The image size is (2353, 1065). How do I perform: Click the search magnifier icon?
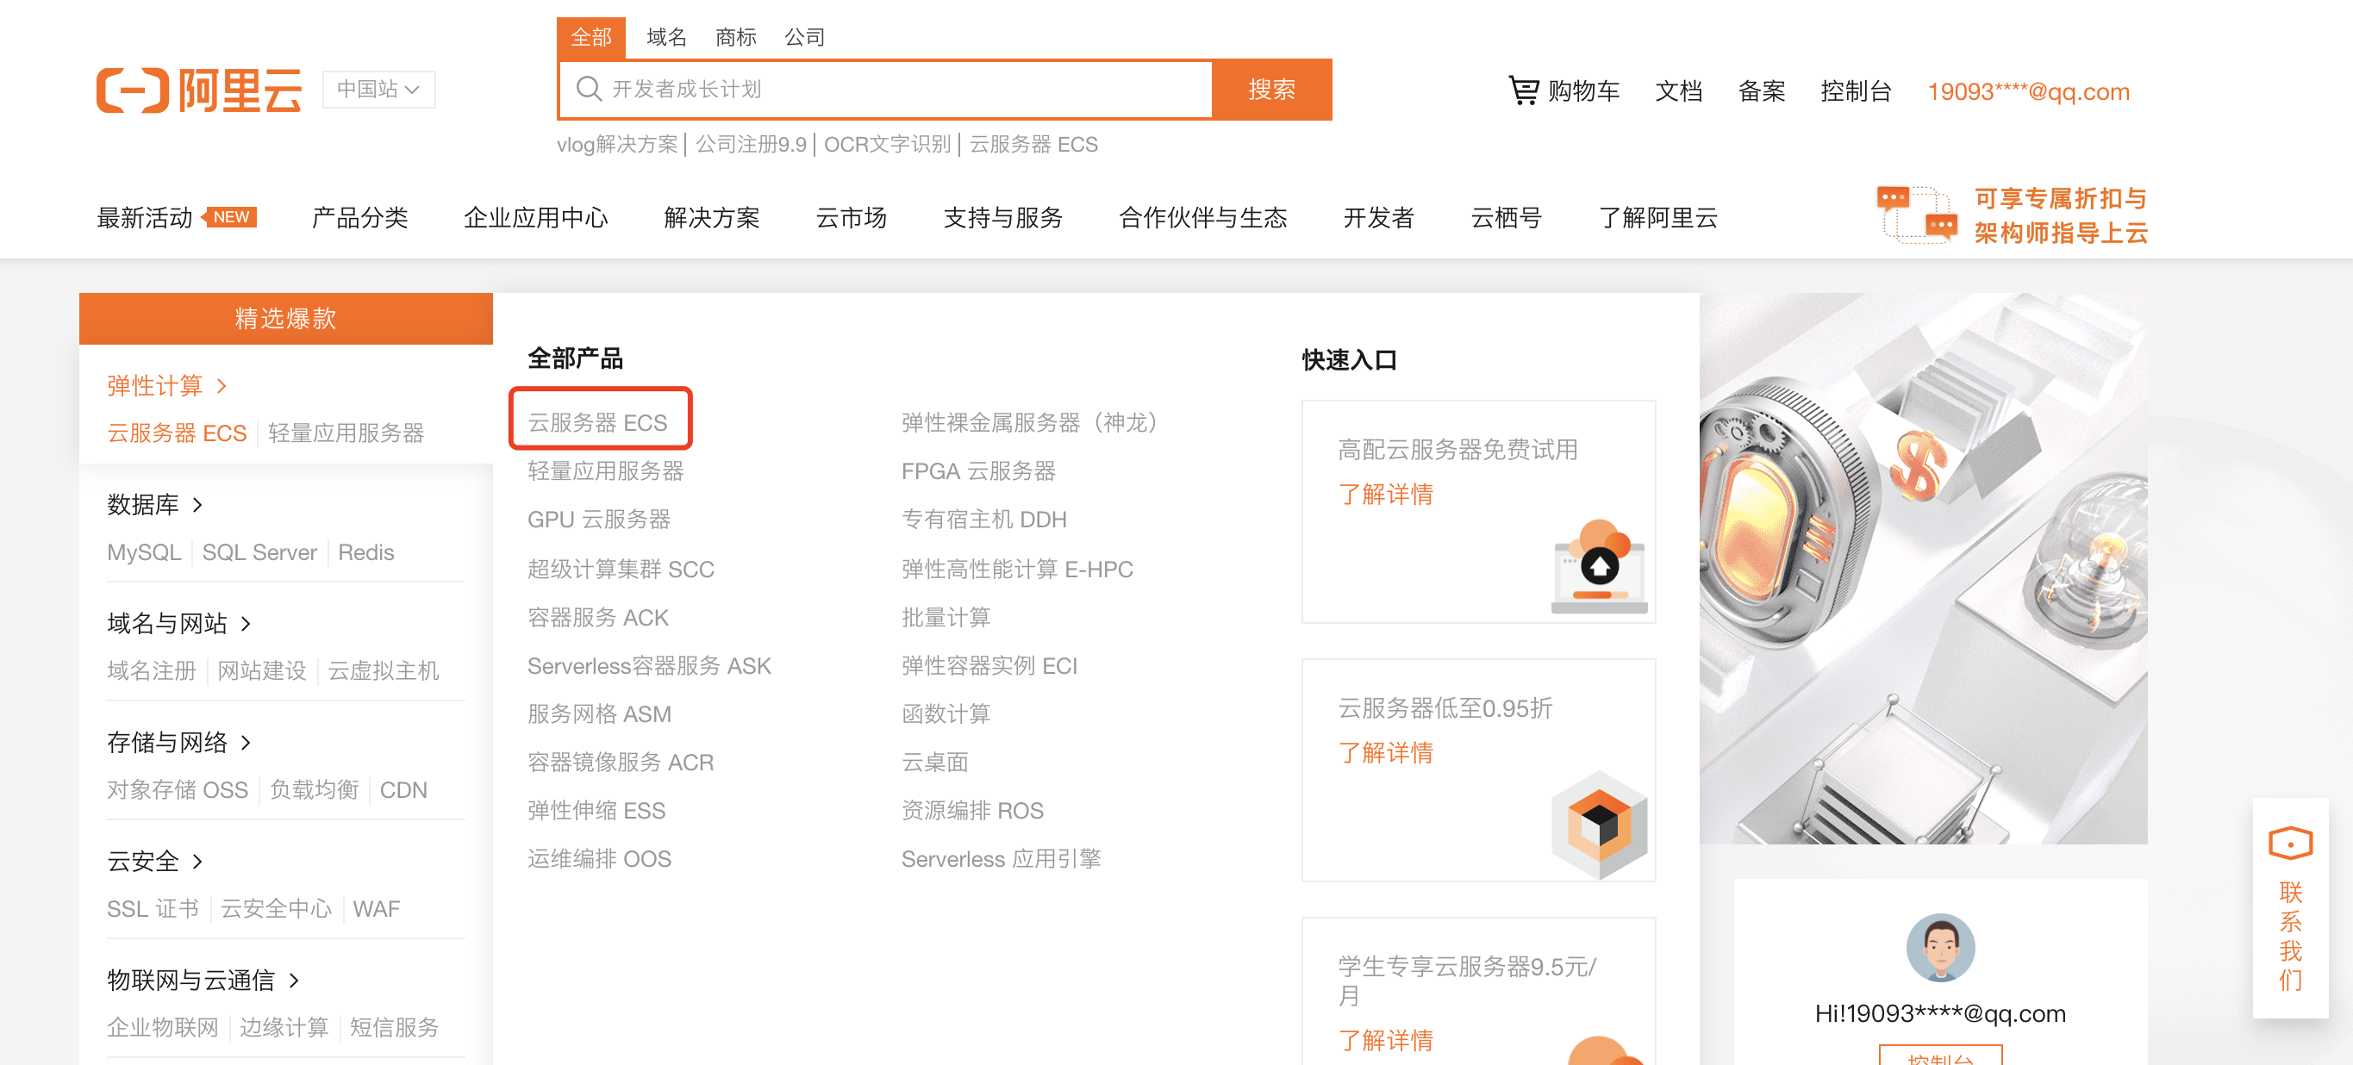click(x=588, y=90)
